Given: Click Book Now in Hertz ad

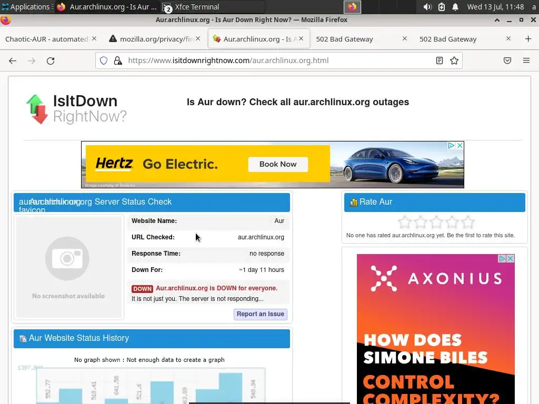Looking at the screenshot, I should point(278,164).
